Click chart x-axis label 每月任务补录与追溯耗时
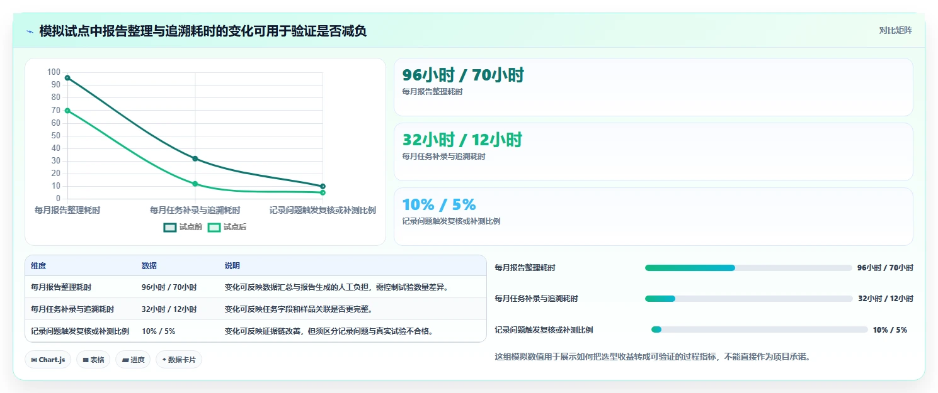Viewport: 938px width, 393px height. (195, 210)
